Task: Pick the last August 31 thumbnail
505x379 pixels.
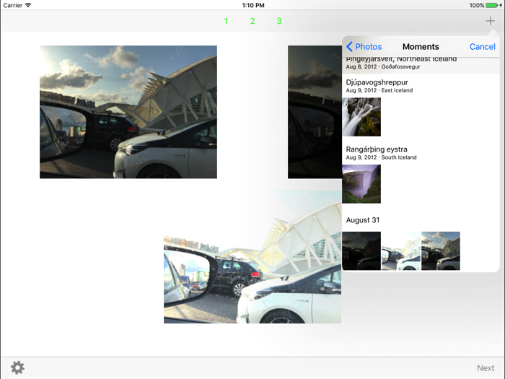Action: point(441,251)
